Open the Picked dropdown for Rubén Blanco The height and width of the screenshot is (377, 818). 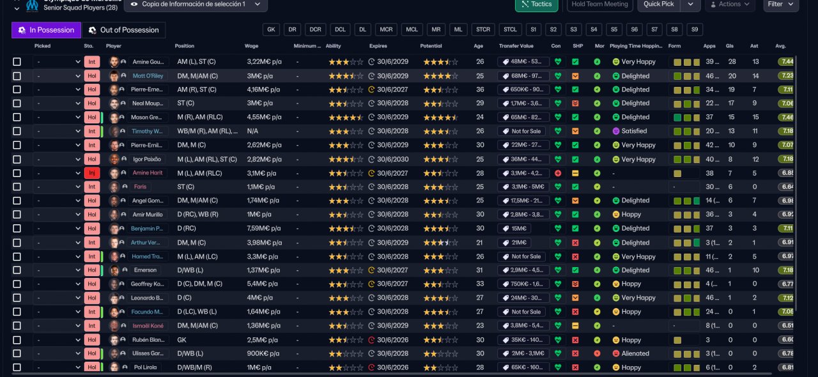click(58, 340)
